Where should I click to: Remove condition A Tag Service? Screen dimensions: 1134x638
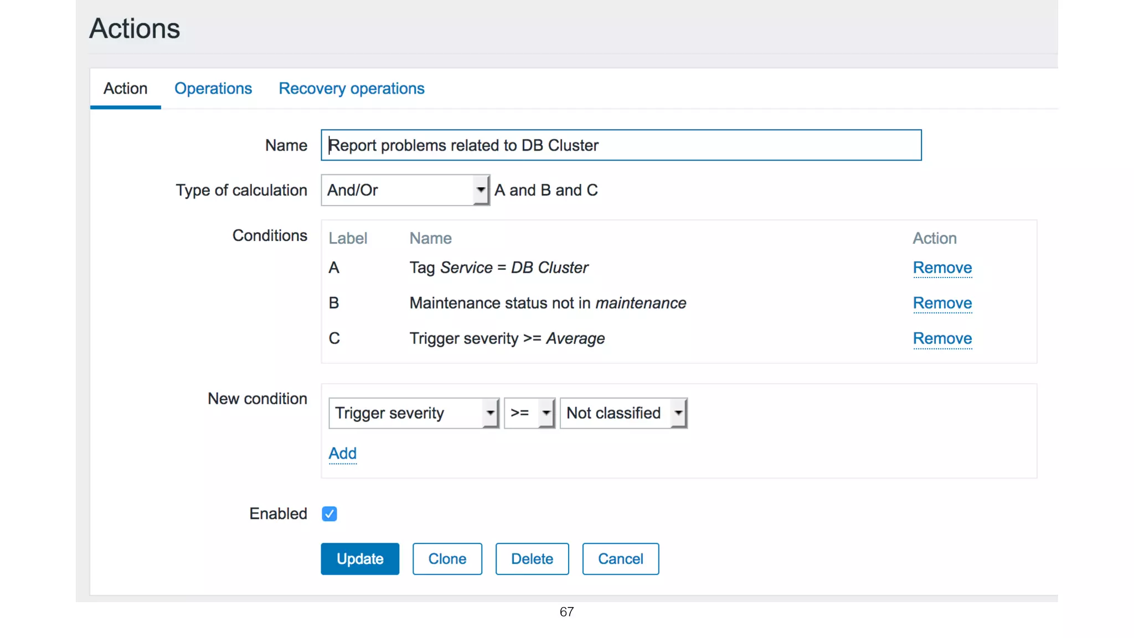(x=942, y=268)
